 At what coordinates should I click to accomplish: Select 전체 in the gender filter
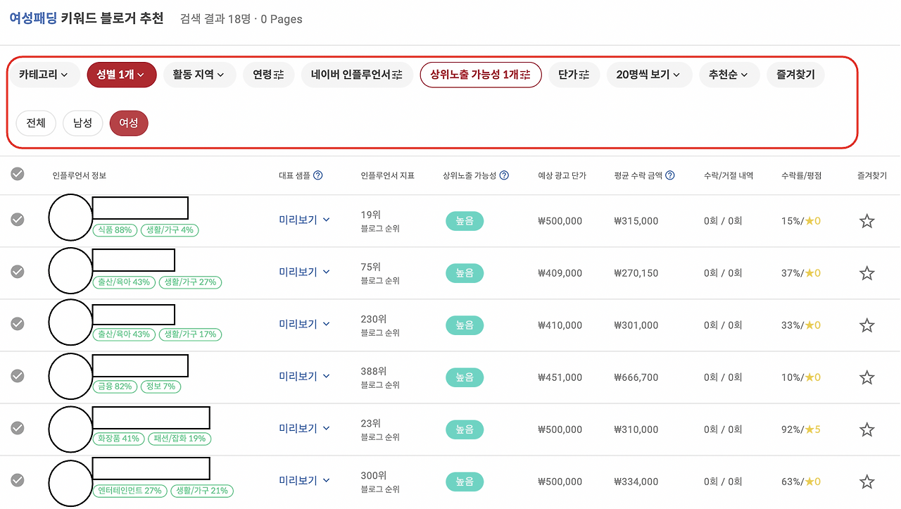(36, 122)
